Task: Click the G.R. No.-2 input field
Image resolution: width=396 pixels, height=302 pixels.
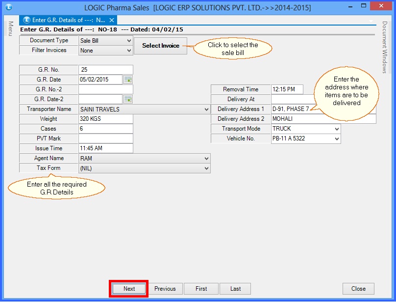Action: pos(106,89)
